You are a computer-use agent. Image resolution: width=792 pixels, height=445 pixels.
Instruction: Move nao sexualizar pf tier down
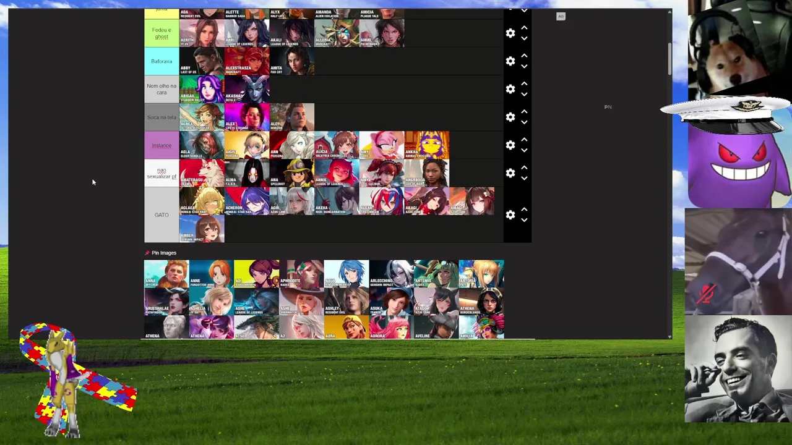click(x=524, y=179)
